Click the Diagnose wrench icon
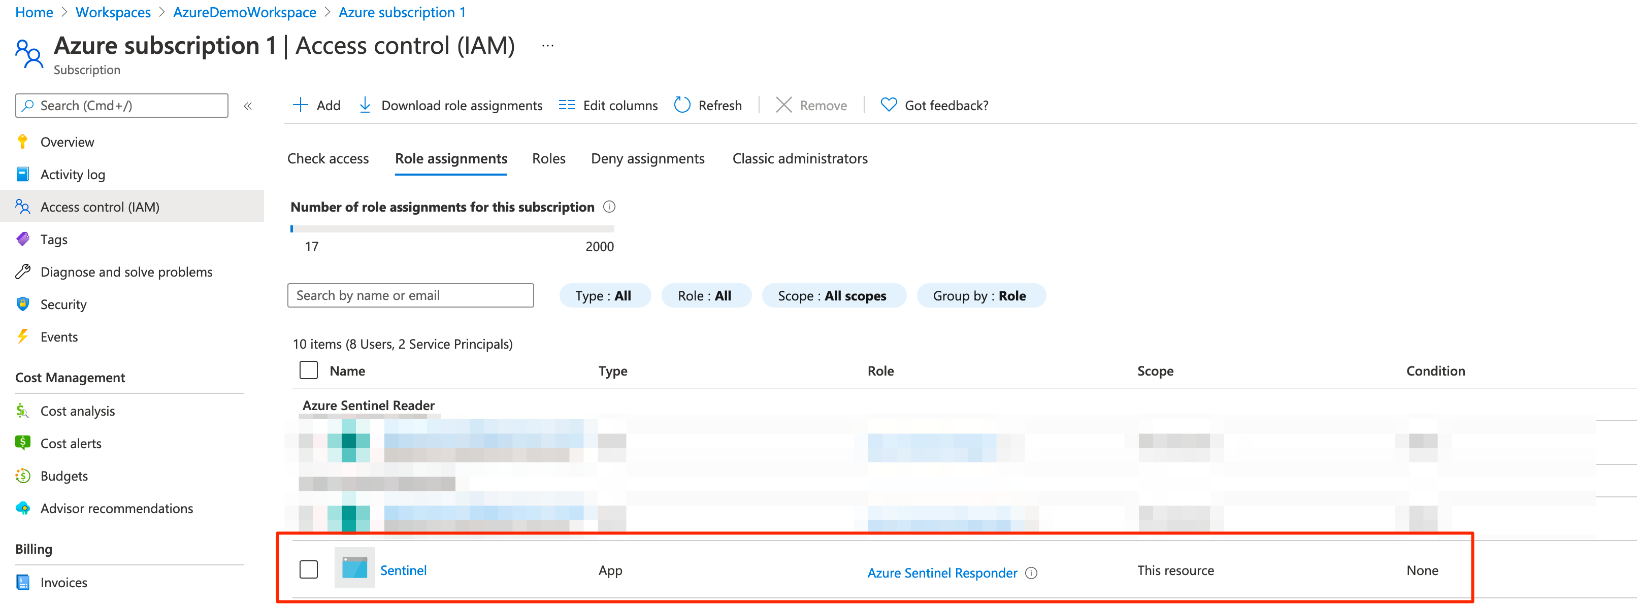Viewport: 1637px width, 607px height. click(23, 272)
